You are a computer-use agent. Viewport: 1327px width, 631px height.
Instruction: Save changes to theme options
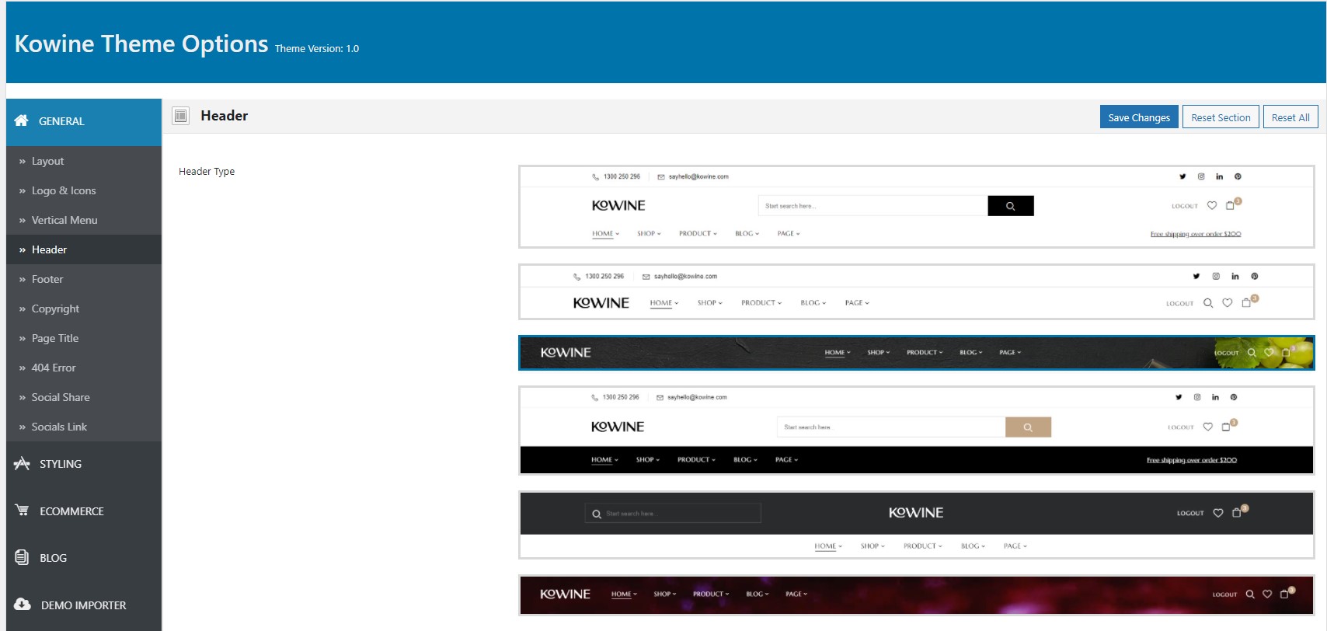click(x=1139, y=117)
